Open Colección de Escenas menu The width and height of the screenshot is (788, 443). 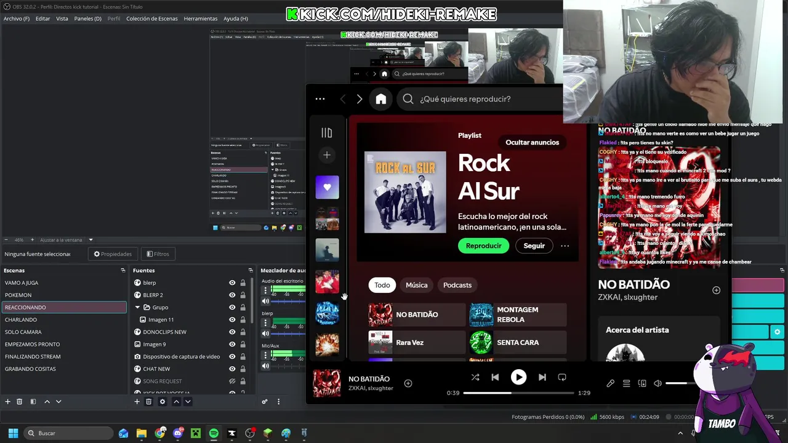point(152,18)
